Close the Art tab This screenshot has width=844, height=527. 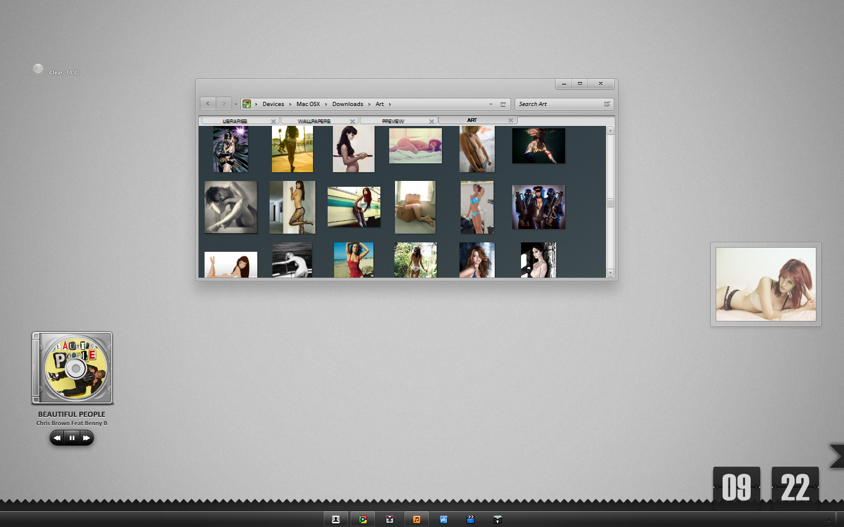pos(511,120)
